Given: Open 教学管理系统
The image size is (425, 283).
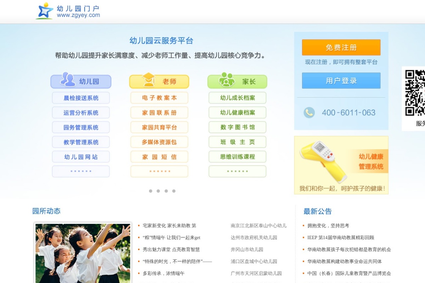Looking at the screenshot, I should [x=81, y=142].
